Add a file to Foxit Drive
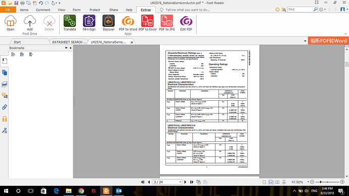Image resolution: width=349 pixels, height=196 pixels. pyautogui.click(x=30, y=23)
